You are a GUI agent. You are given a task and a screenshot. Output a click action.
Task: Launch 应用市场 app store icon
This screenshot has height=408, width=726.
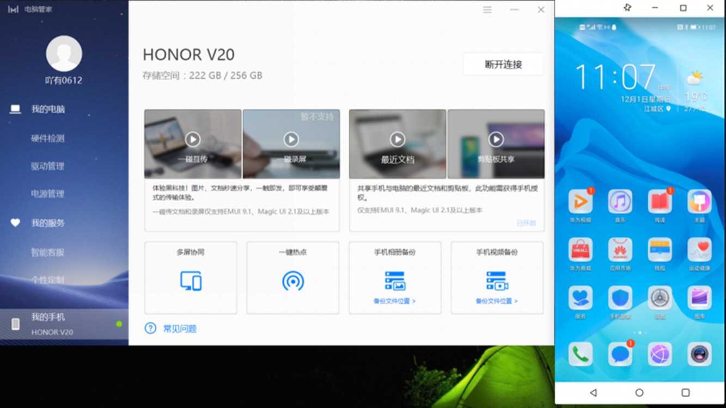620,250
